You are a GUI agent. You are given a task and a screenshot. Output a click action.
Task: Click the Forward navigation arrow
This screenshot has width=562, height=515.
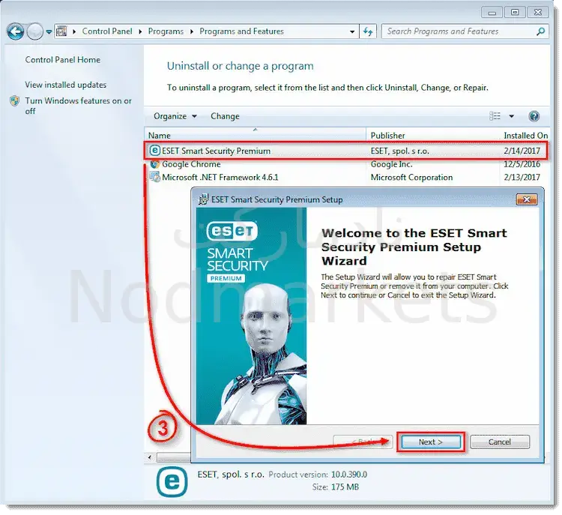click(x=34, y=31)
